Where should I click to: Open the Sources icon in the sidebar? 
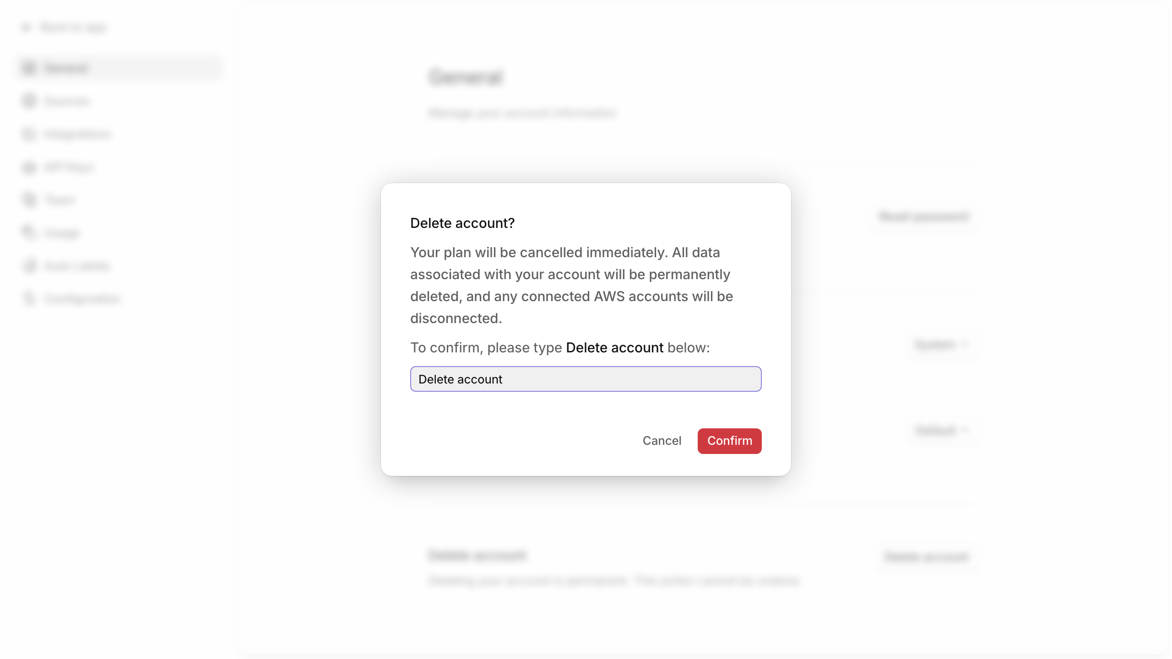pos(28,101)
